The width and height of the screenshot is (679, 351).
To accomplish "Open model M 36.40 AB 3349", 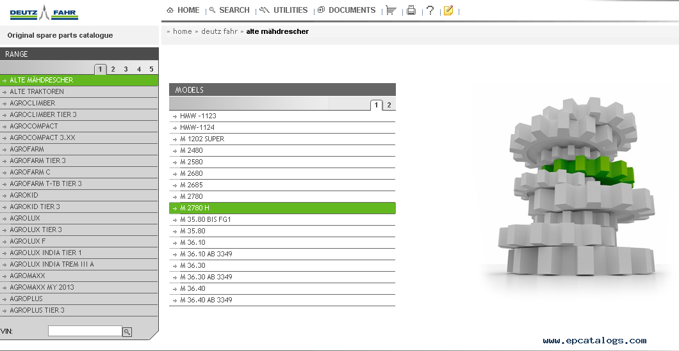I will 282,300.
